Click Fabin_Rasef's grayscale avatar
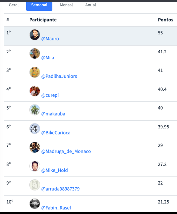This screenshot has height=214, width=177. (35, 204)
